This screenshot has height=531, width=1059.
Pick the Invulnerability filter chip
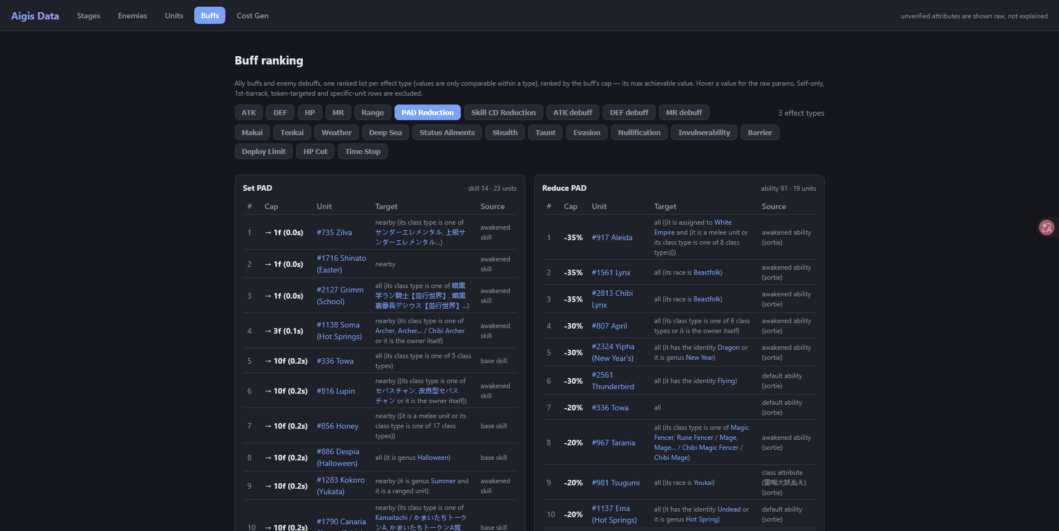point(704,132)
